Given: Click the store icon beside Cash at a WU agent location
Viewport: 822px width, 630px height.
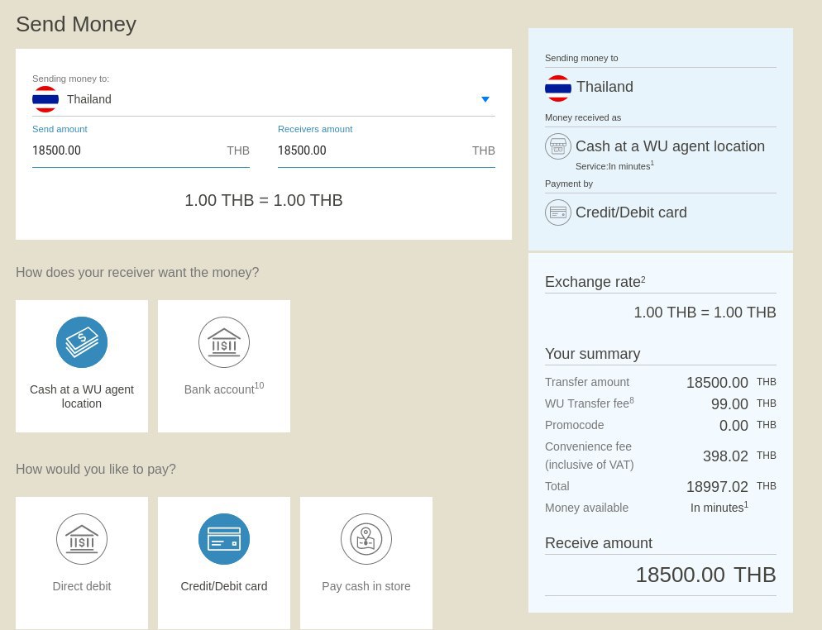Looking at the screenshot, I should point(557,146).
